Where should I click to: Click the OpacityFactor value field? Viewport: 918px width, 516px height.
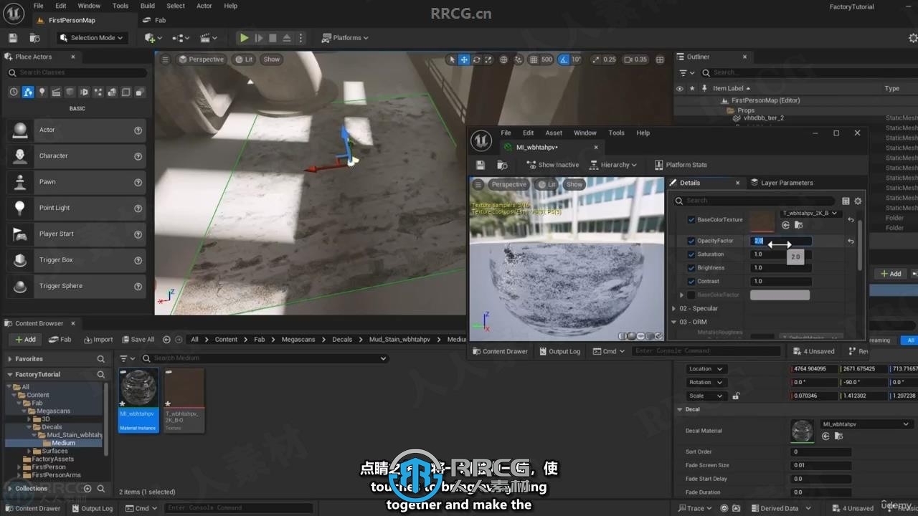pyautogui.click(x=781, y=241)
